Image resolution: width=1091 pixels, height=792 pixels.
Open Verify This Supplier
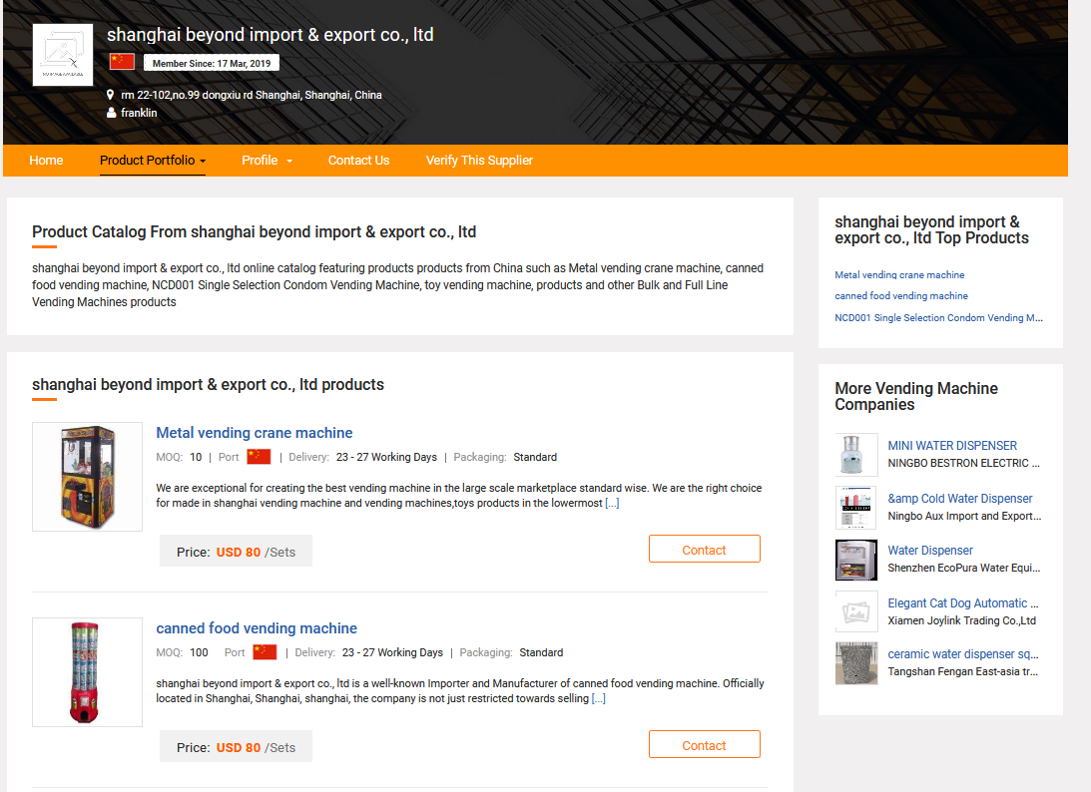click(479, 160)
